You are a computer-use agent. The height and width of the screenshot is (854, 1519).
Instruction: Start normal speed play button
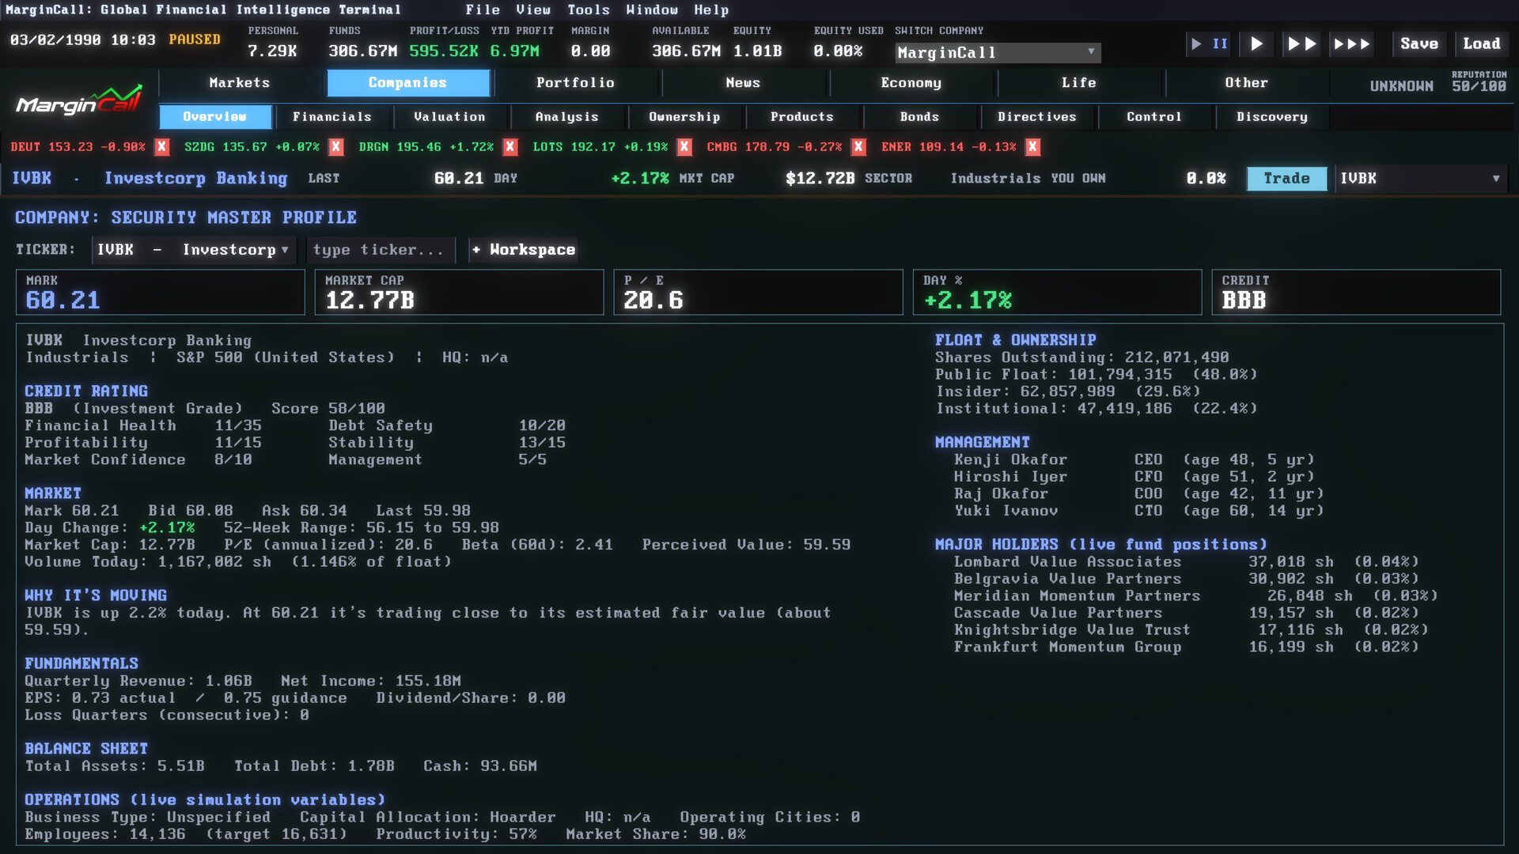coord(1256,44)
